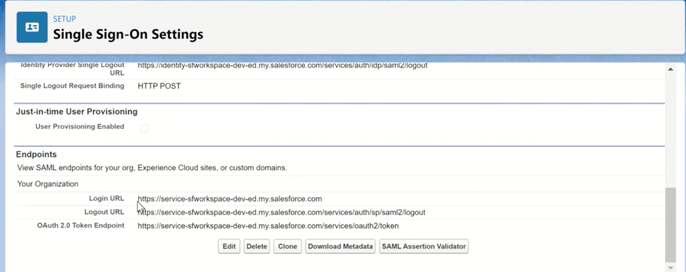Click the Download Metadata button
The image size is (686, 272).
pos(340,247)
